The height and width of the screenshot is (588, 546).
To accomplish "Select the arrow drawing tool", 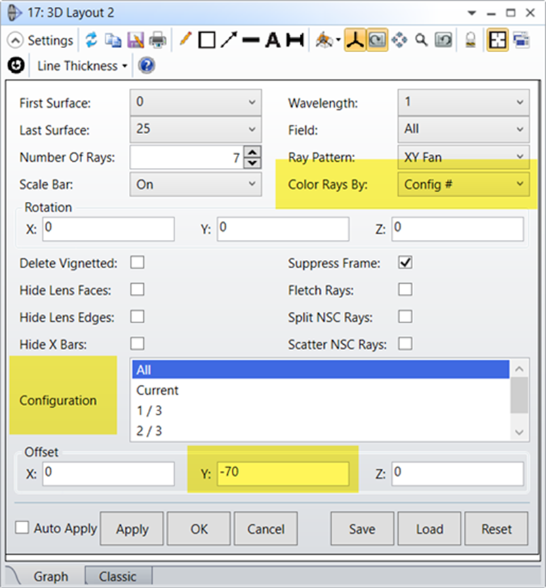I will tap(229, 41).
